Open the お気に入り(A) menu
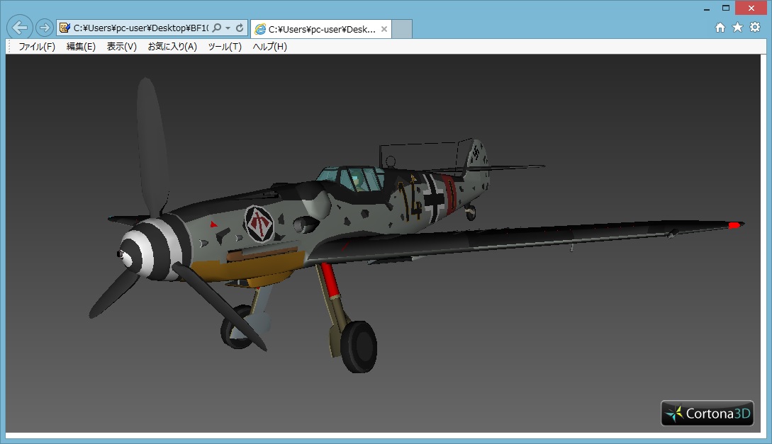The height and width of the screenshot is (444, 772). coord(172,47)
